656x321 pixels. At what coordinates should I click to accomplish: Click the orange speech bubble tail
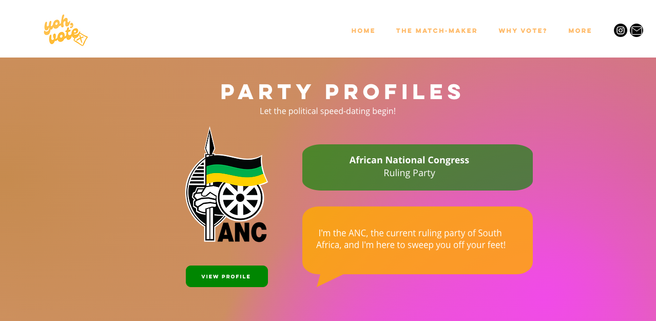[x=327, y=279]
